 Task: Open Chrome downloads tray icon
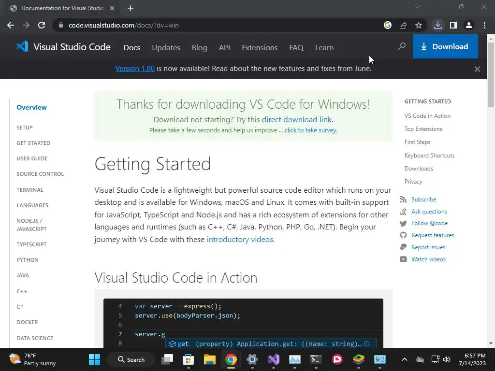(x=438, y=25)
